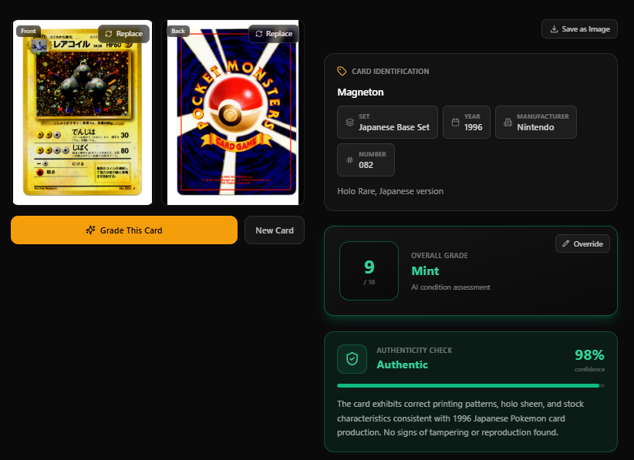The image size is (634, 460).
Task: Click the hash icon in the Number box
Action: click(349, 160)
